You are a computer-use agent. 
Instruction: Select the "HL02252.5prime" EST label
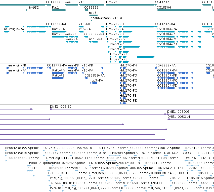pyautogui.click(x=132, y=188)
